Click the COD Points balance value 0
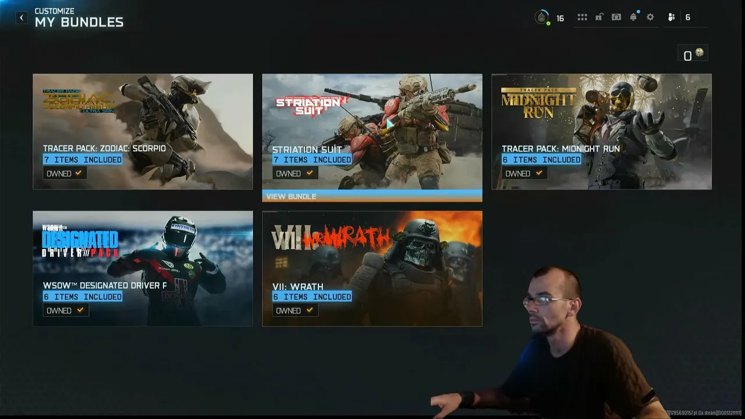The height and width of the screenshot is (419, 745). pyautogui.click(x=687, y=56)
